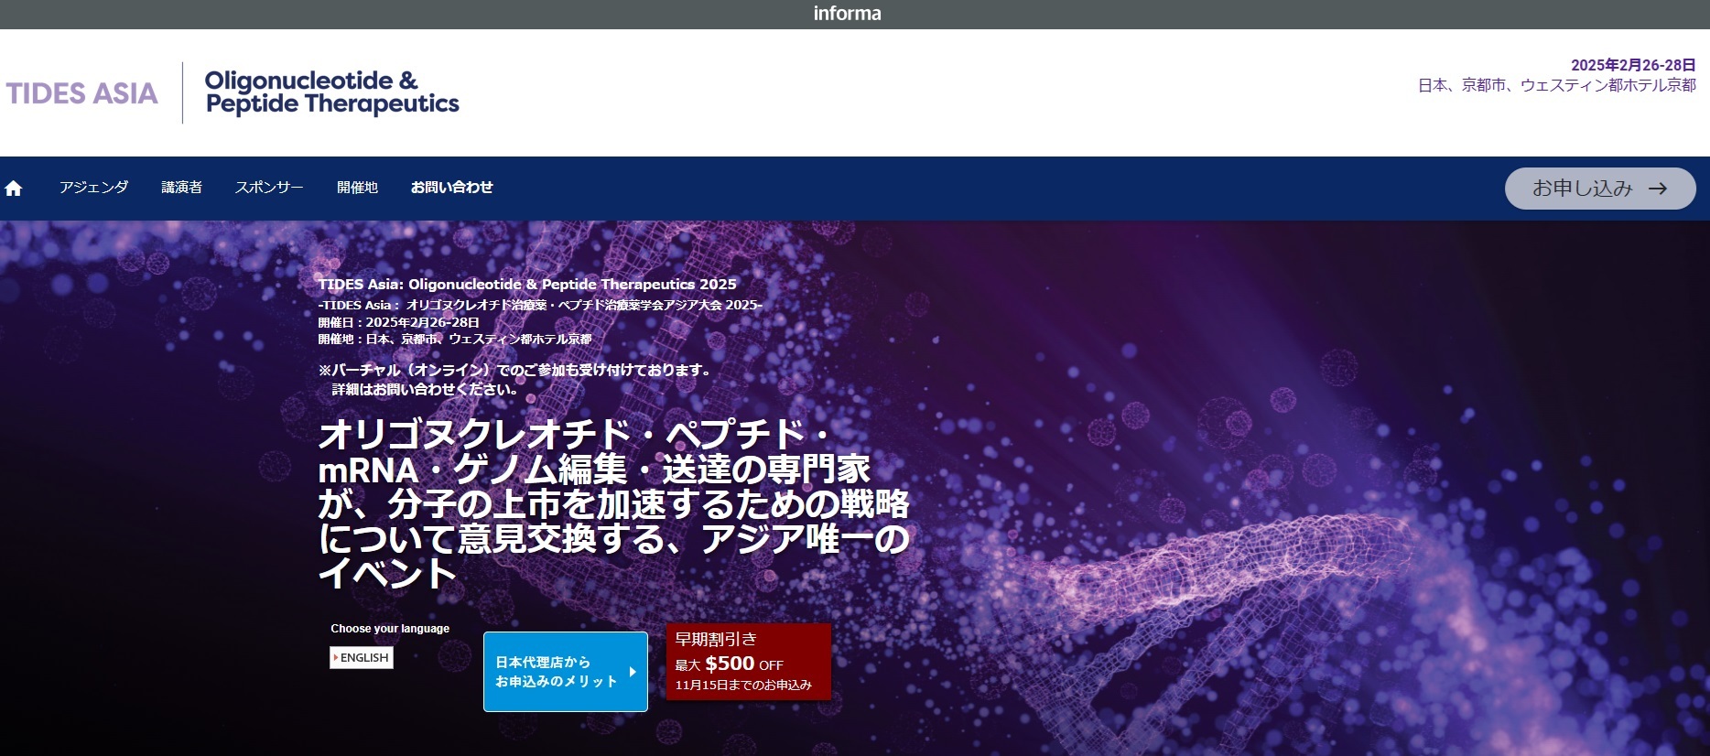Click header venue text 日本、京都市、ウェスティン都ホテル京都
Screen dimensions: 1710x756
[1557, 85]
